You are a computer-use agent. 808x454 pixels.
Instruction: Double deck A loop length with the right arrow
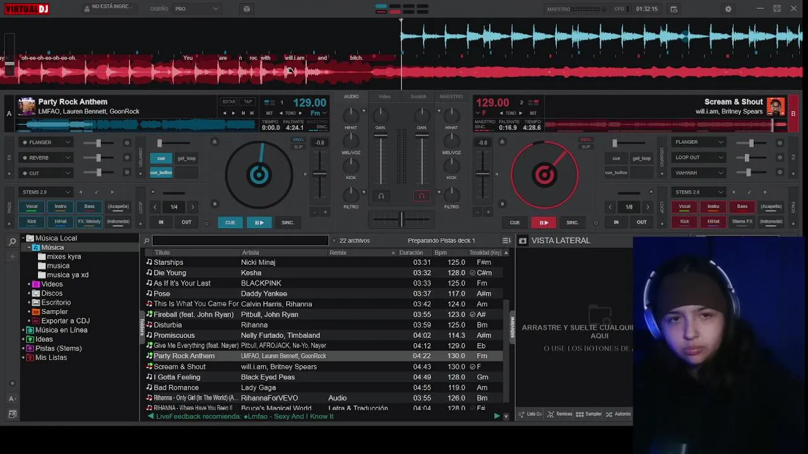193,207
